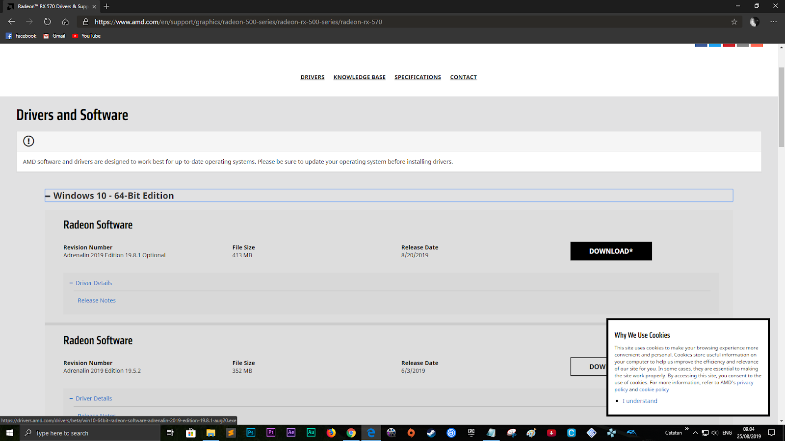
Task: Open the YouTube bookmark
Action: pyautogui.click(x=86, y=36)
